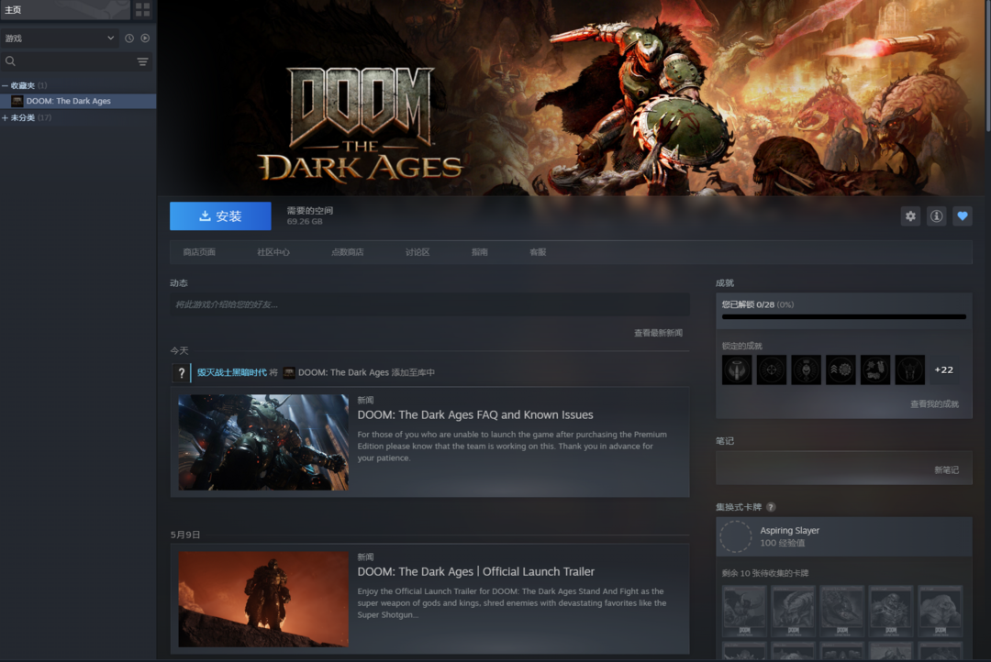Open the collections grid view icon

142,10
